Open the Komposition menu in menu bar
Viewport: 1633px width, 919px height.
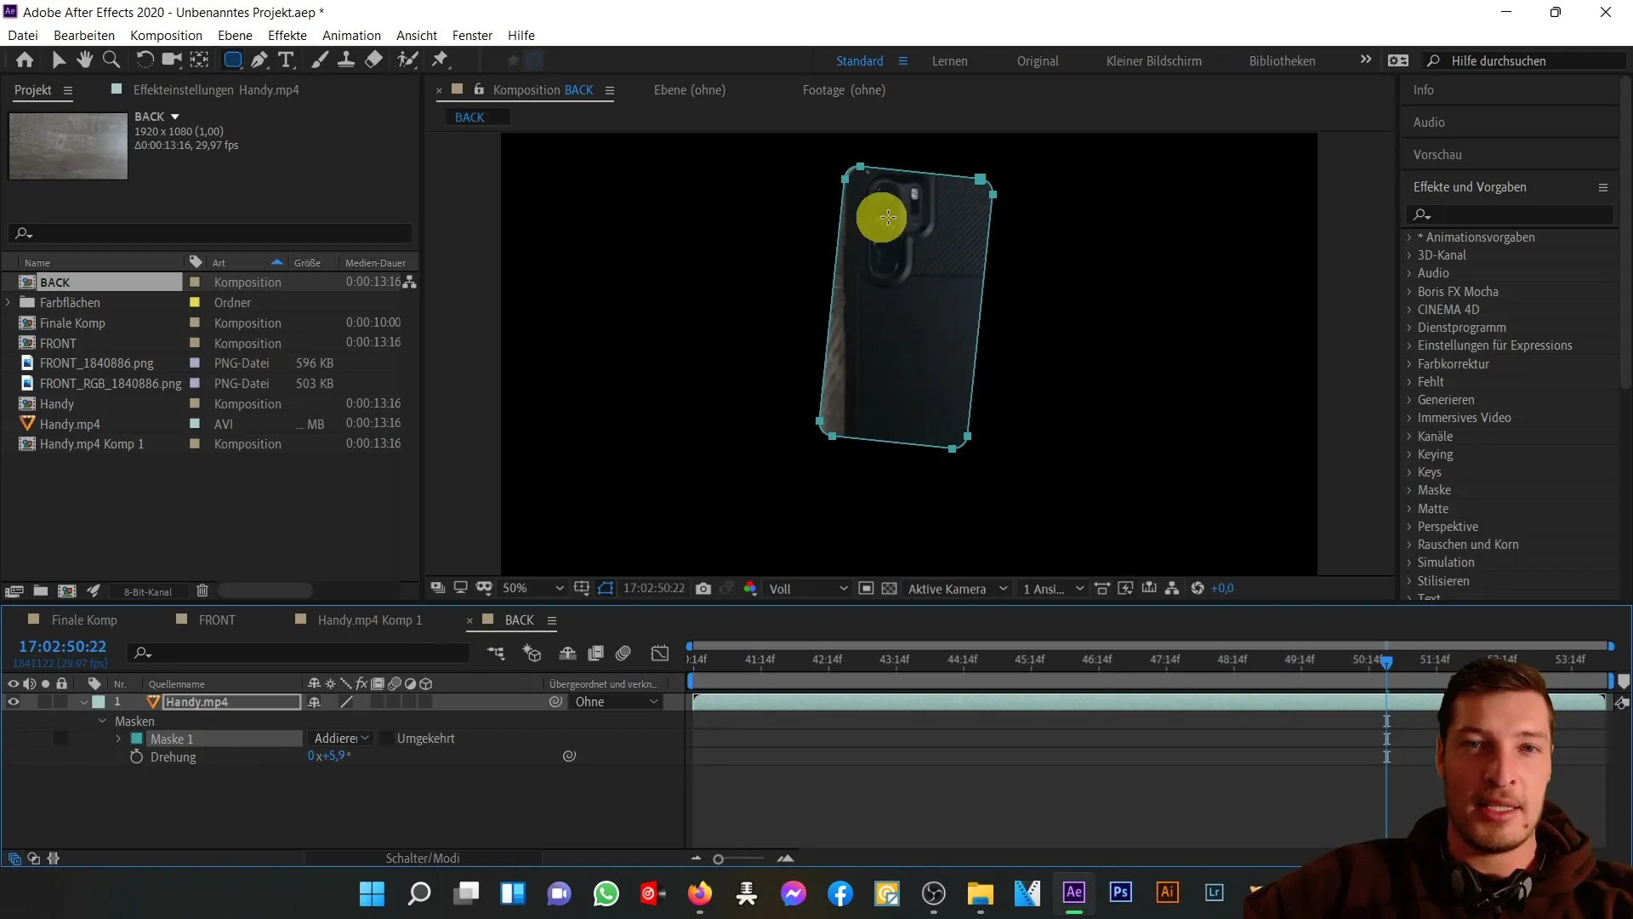click(x=166, y=35)
